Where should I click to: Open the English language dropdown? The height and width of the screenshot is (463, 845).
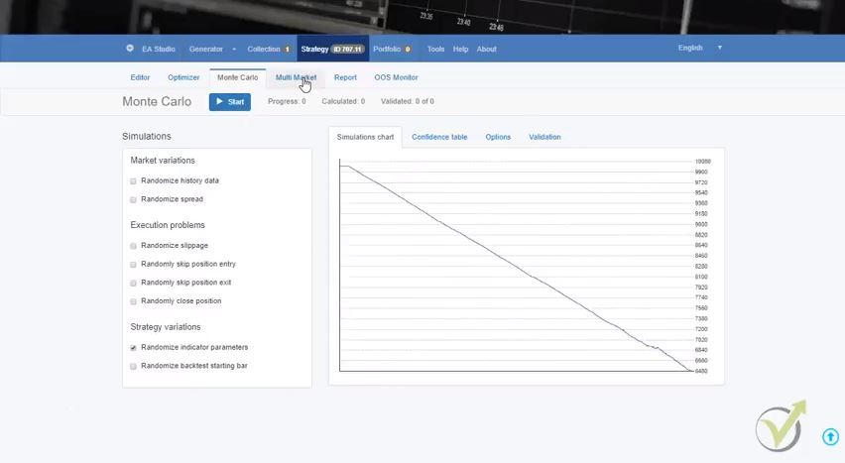point(699,48)
